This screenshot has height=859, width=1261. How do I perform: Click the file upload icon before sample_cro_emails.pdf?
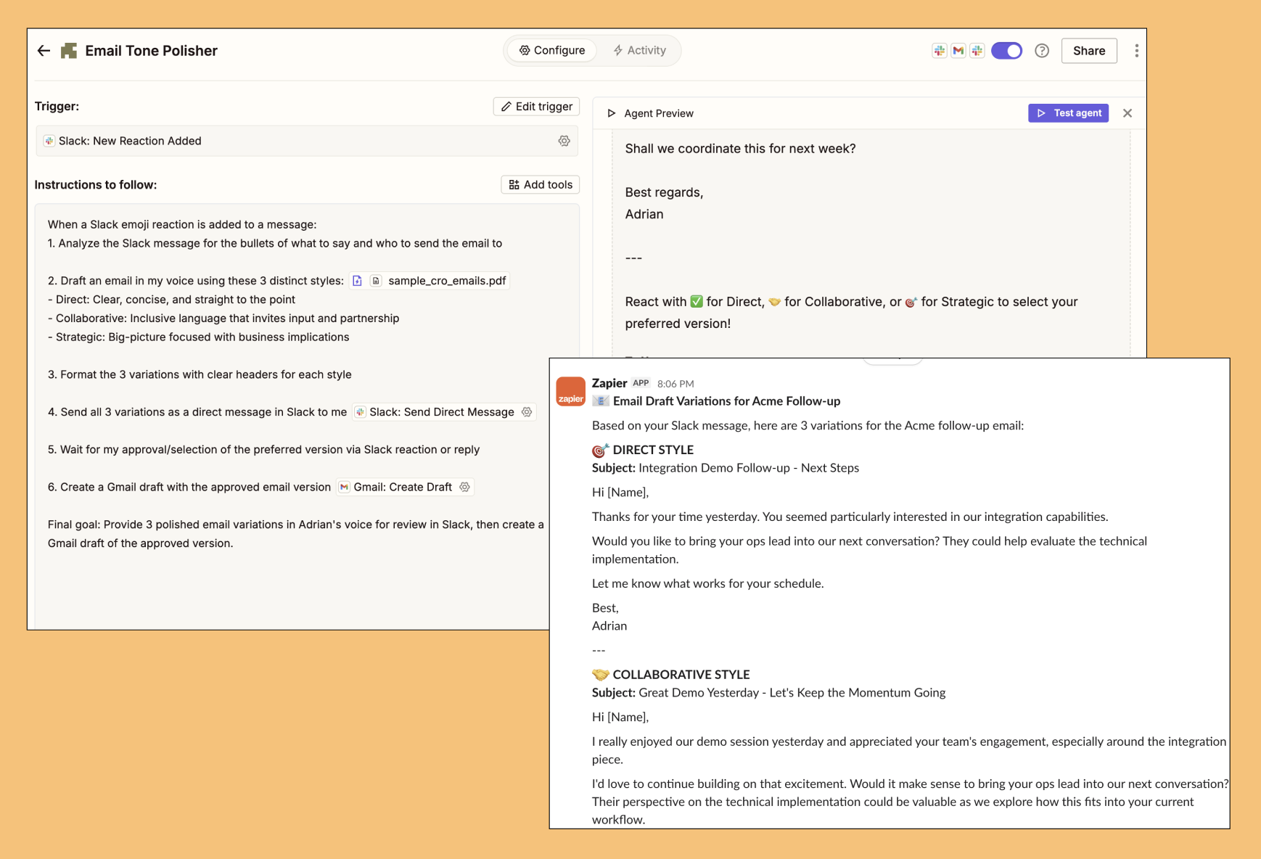pyautogui.click(x=357, y=281)
